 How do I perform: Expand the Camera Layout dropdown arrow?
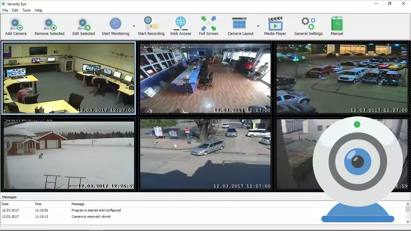click(x=258, y=26)
